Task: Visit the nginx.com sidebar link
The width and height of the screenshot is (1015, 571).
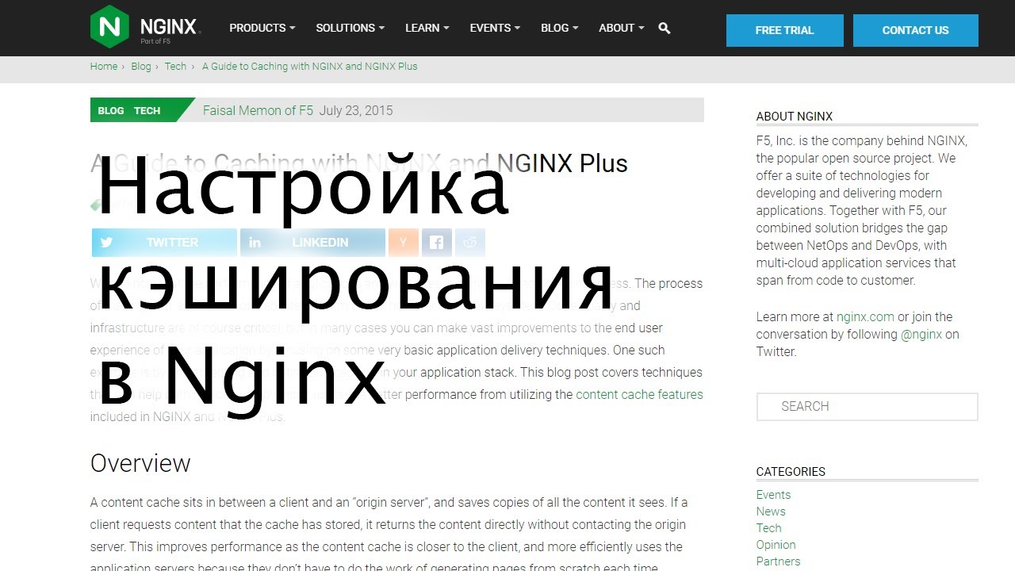Action: (865, 316)
